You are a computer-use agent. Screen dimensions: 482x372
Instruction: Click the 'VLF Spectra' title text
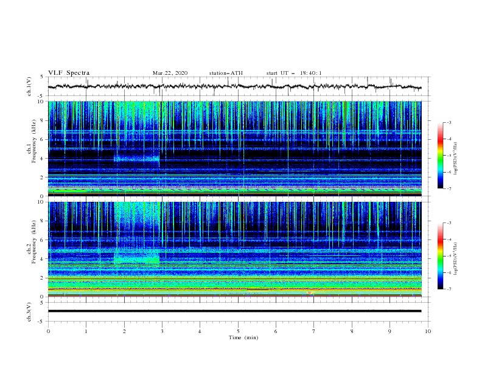pos(69,73)
